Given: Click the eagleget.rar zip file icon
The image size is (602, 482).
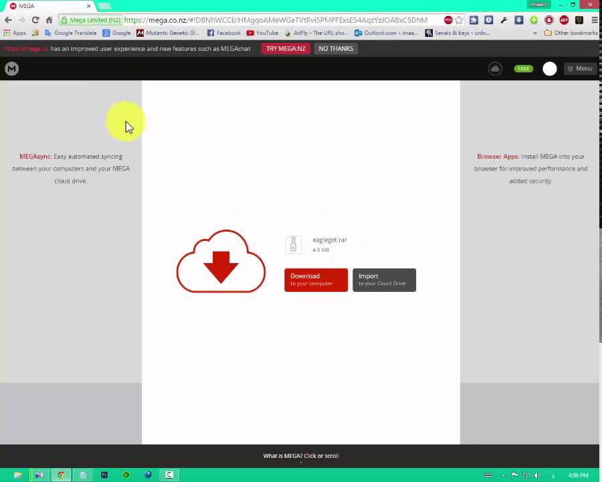Looking at the screenshot, I should pyautogui.click(x=294, y=244).
